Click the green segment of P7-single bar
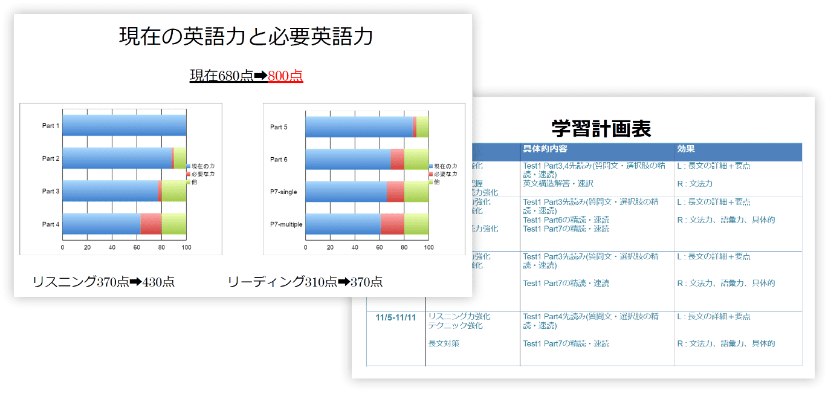This screenshot has height=393, width=828. pyautogui.click(x=416, y=192)
